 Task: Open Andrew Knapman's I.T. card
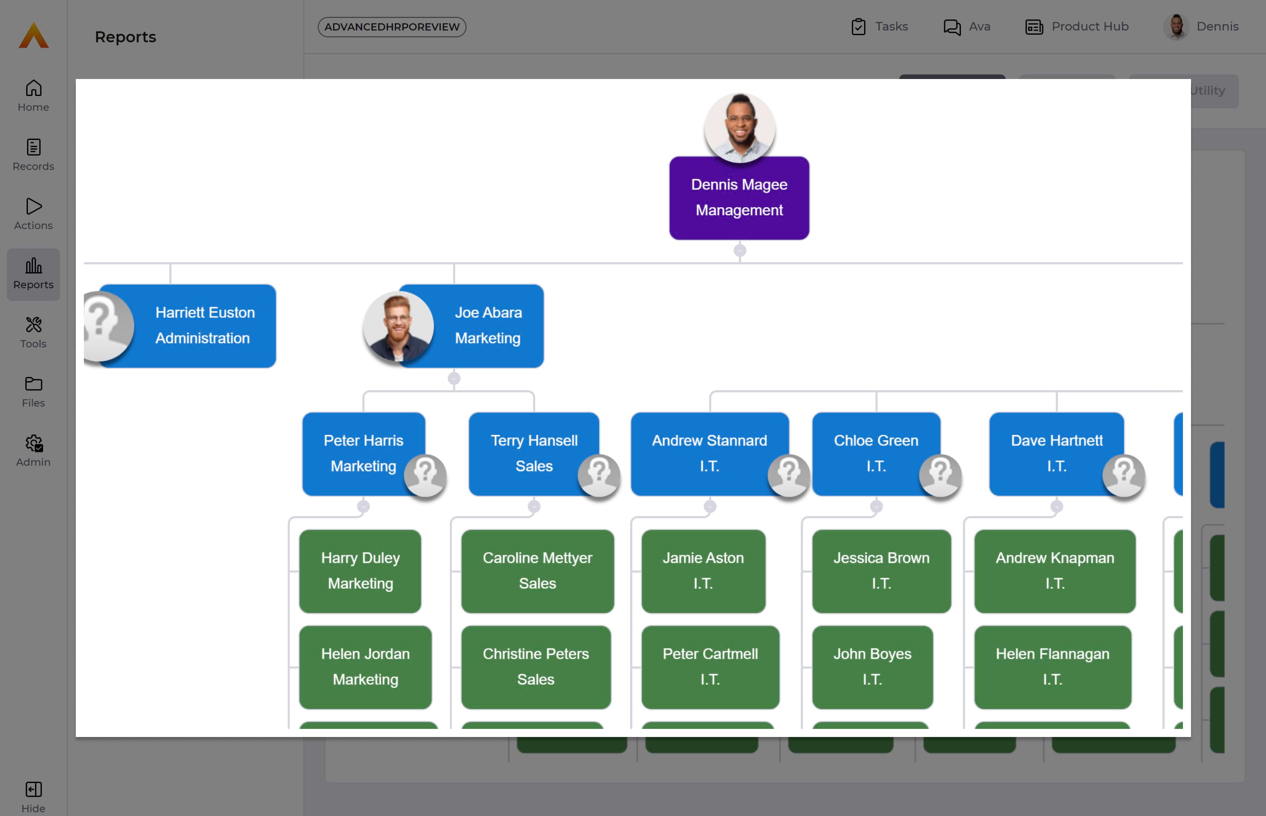coord(1055,571)
